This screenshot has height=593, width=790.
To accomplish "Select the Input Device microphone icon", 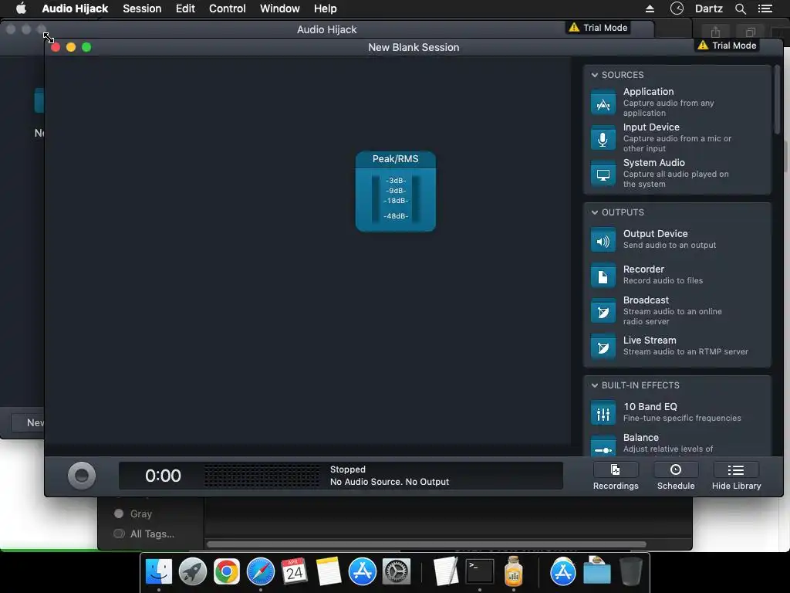I will pos(603,138).
